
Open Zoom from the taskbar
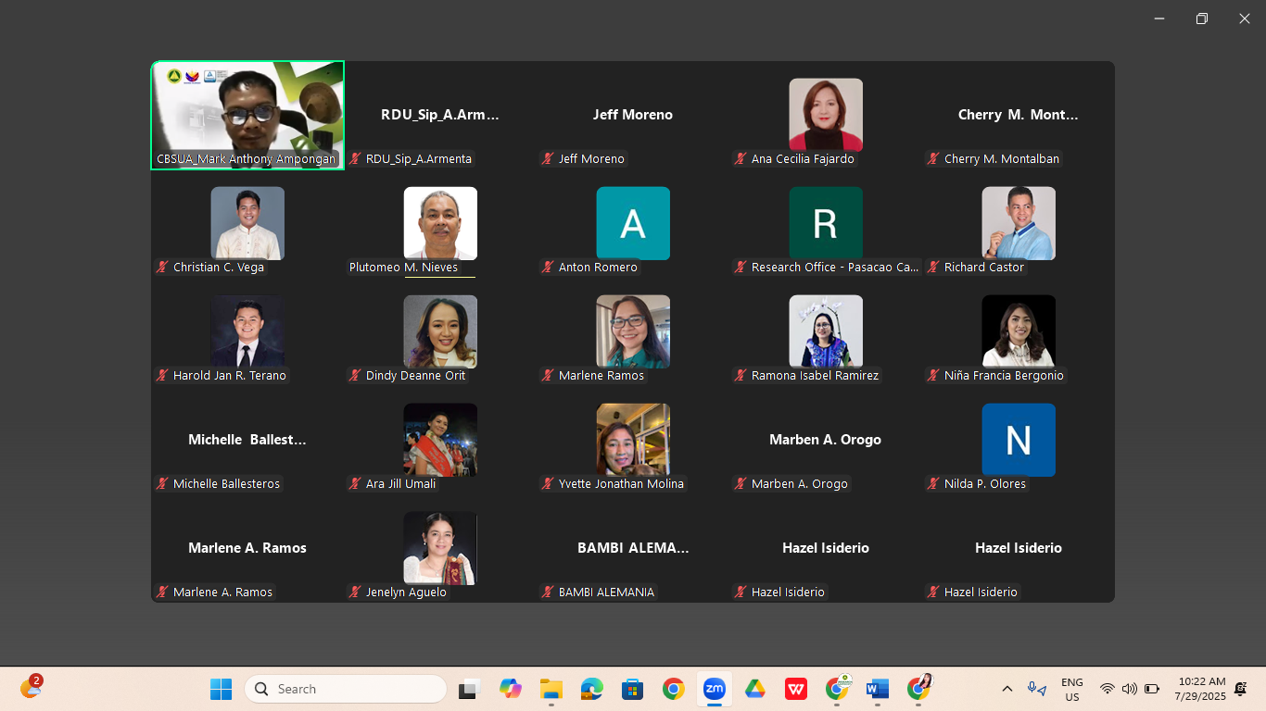point(714,689)
